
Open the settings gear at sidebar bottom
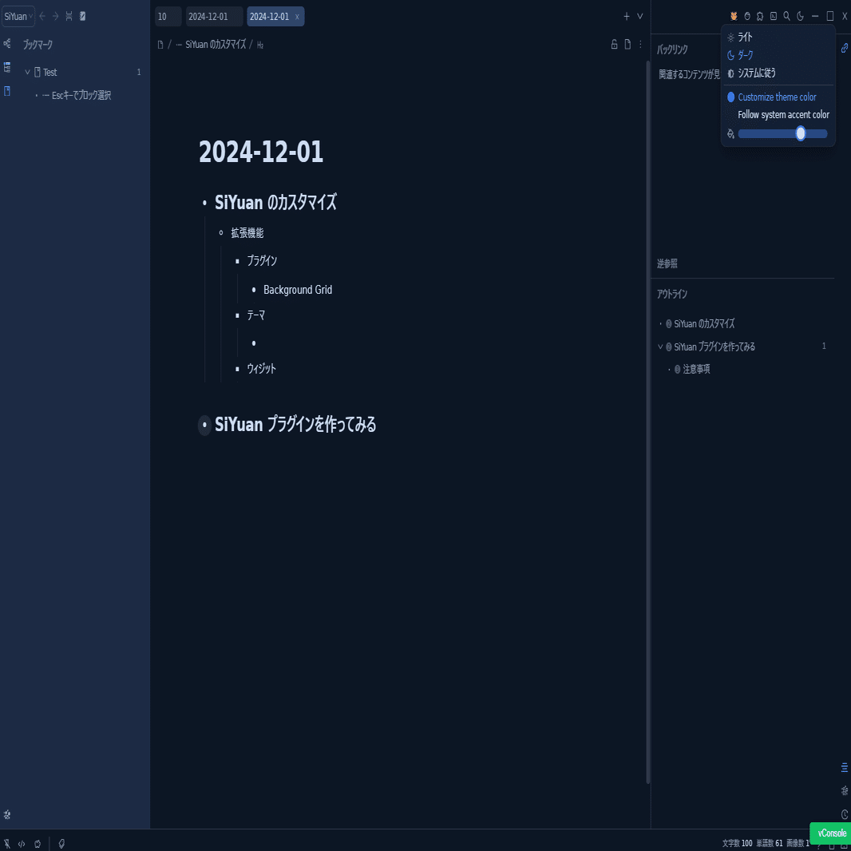tap(7, 814)
